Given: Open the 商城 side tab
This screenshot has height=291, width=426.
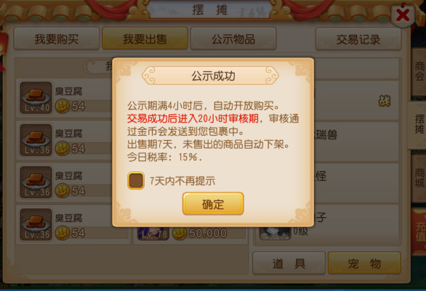Looking at the screenshot, I should click(419, 178).
